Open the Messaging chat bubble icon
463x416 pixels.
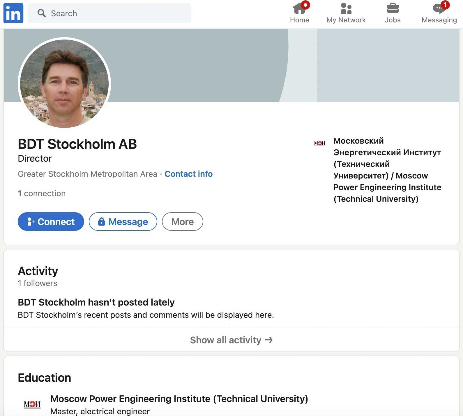(x=439, y=9)
